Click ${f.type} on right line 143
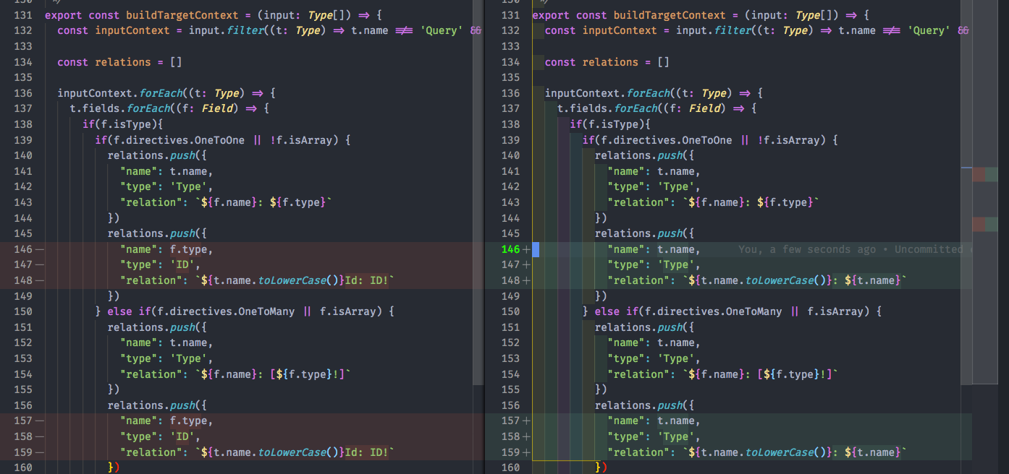 point(785,202)
